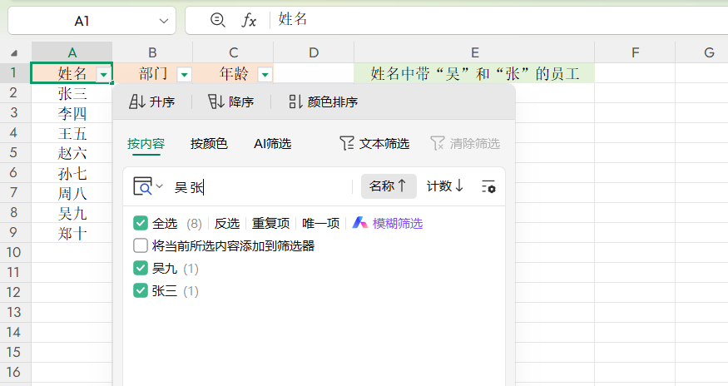The image size is (728, 386).
Task: Open 文本筛选 text filter funnel
Action: tap(374, 143)
